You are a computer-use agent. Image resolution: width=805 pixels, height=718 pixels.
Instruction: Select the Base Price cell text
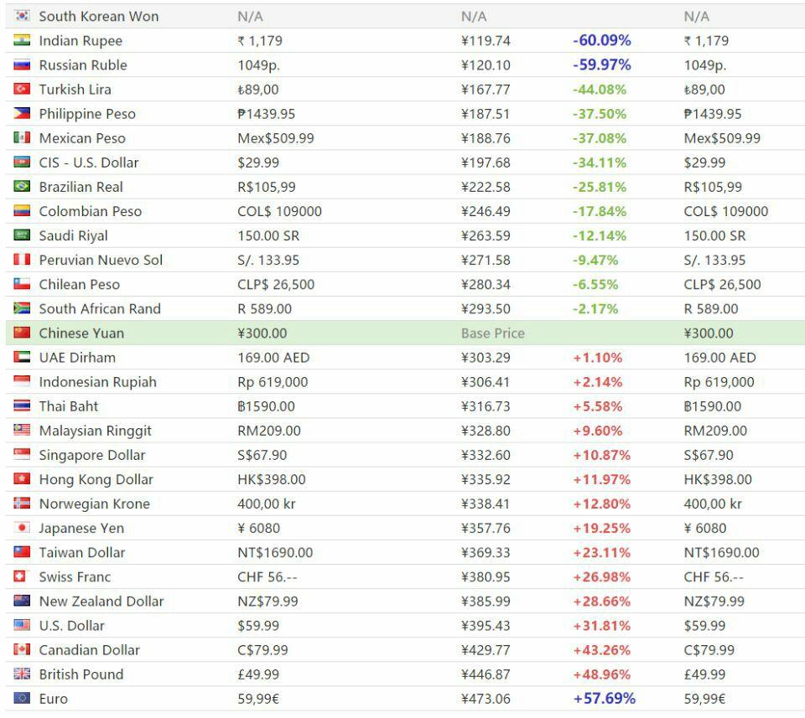(x=492, y=333)
